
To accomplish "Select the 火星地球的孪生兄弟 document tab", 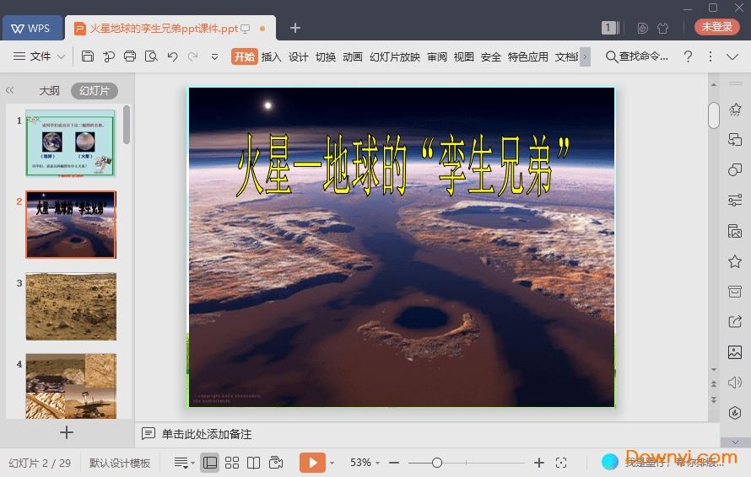I will point(170,28).
